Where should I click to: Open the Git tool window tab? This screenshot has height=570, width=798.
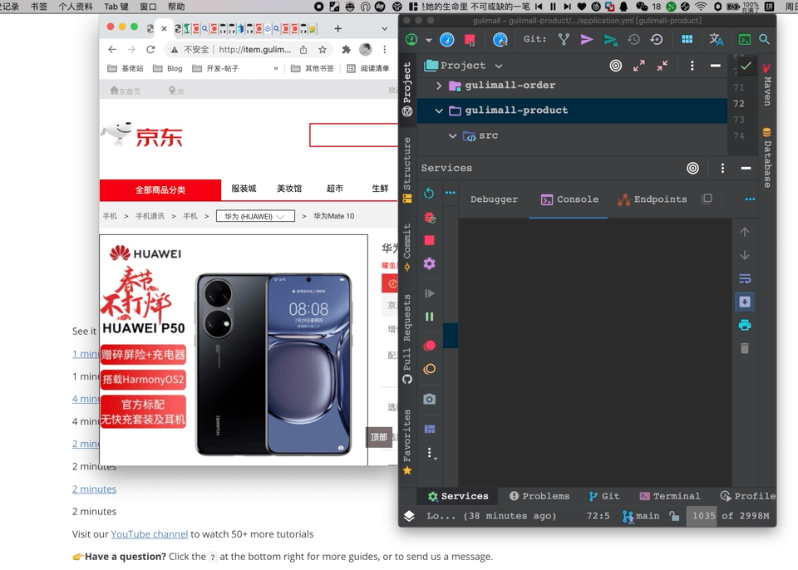[x=604, y=496]
